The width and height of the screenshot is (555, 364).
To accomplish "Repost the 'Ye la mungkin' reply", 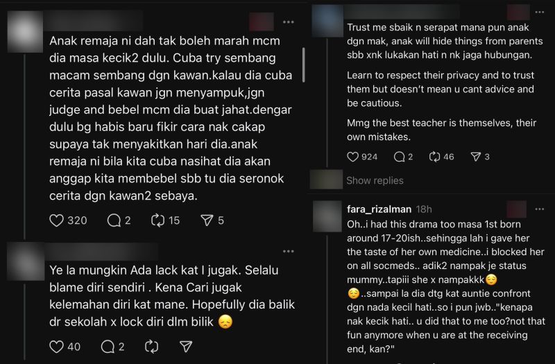I will click(151, 347).
